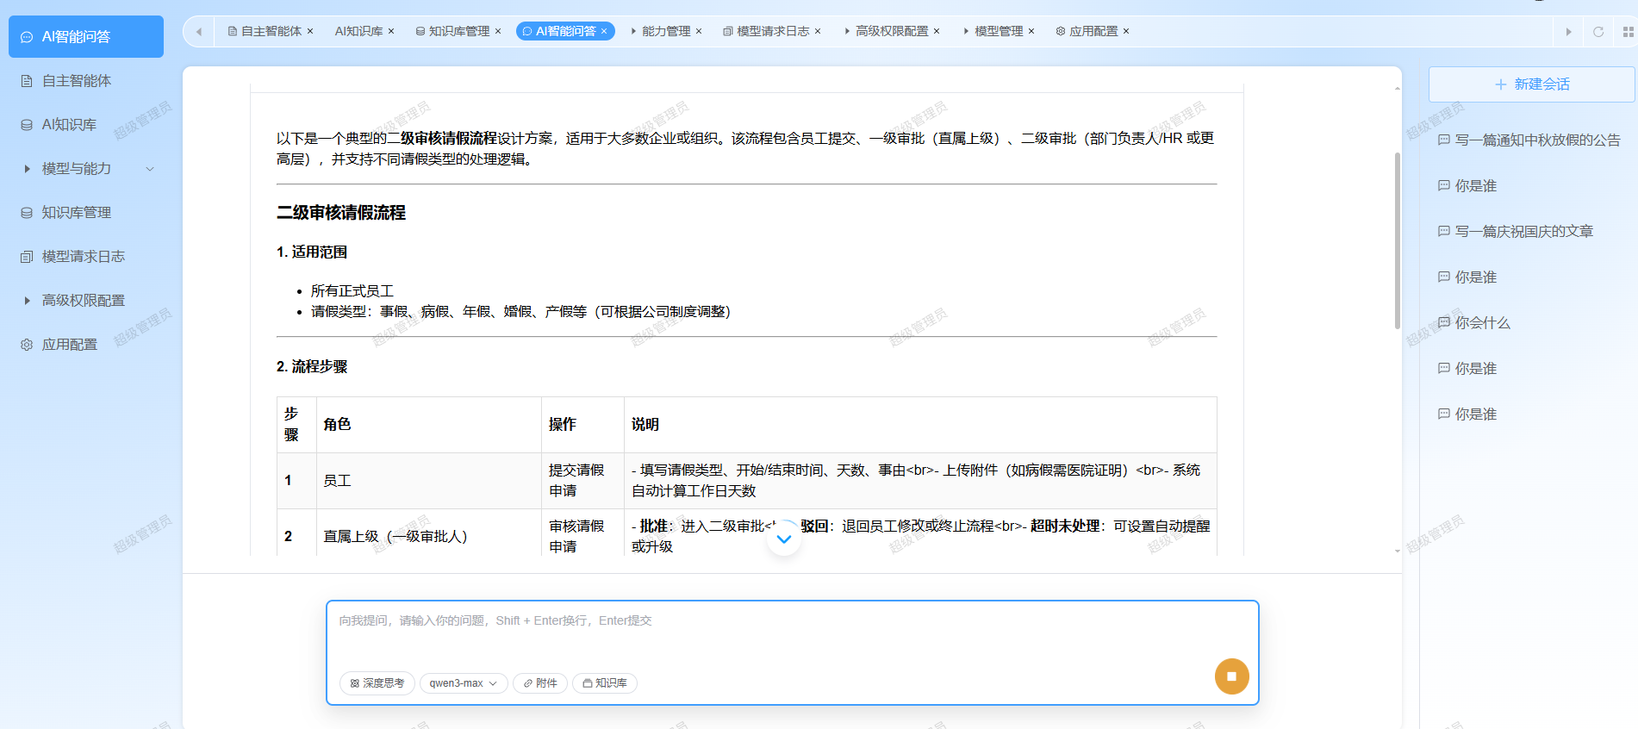The width and height of the screenshot is (1638, 729).
Task: Click the document icon beside 自主智能体 in sidebar
Action: [27, 81]
